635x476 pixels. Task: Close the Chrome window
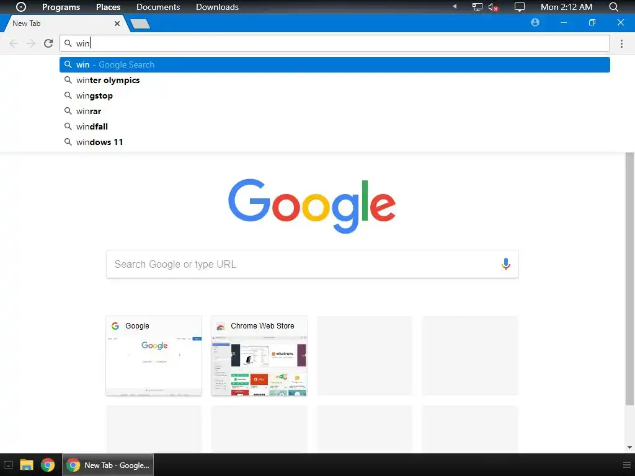pos(620,23)
